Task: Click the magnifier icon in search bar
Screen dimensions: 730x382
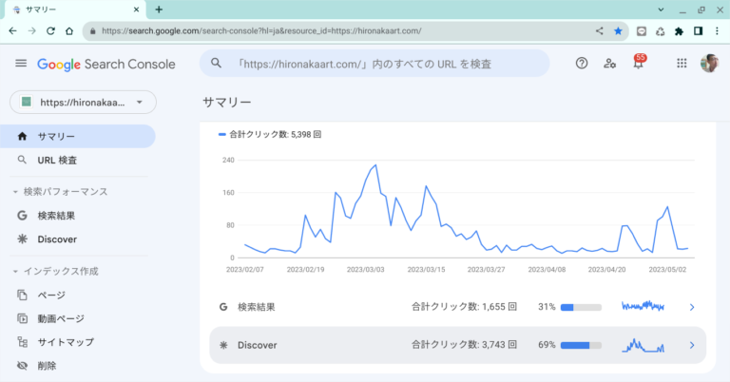Action: 216,64
